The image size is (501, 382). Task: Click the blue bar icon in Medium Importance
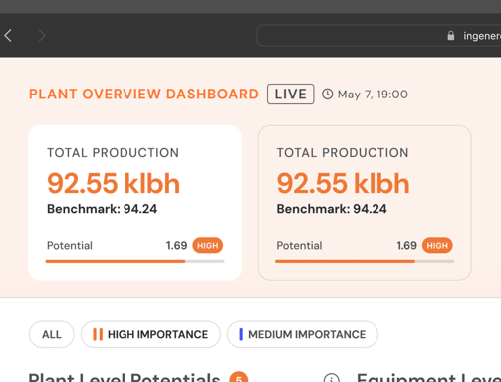(x=241, y=334)
